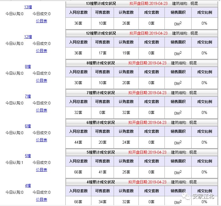Open the 13幢 building link
221x206 pixels.
pos(28,7)
